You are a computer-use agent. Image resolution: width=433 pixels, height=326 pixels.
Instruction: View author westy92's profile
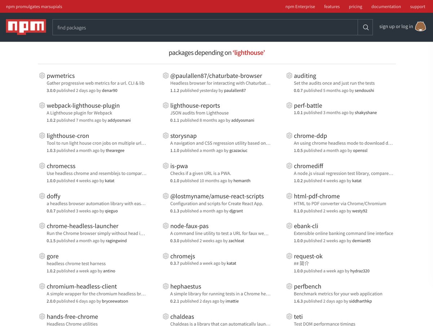click(360, 211)
